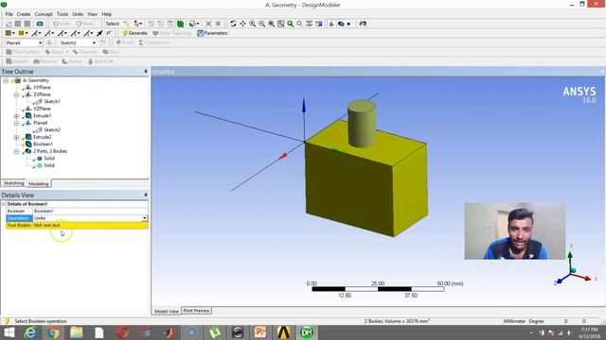This screenshot has height=340, width=606.
Task: Open the Help menu
Action: pyautogui.click(x=107, y=14)
